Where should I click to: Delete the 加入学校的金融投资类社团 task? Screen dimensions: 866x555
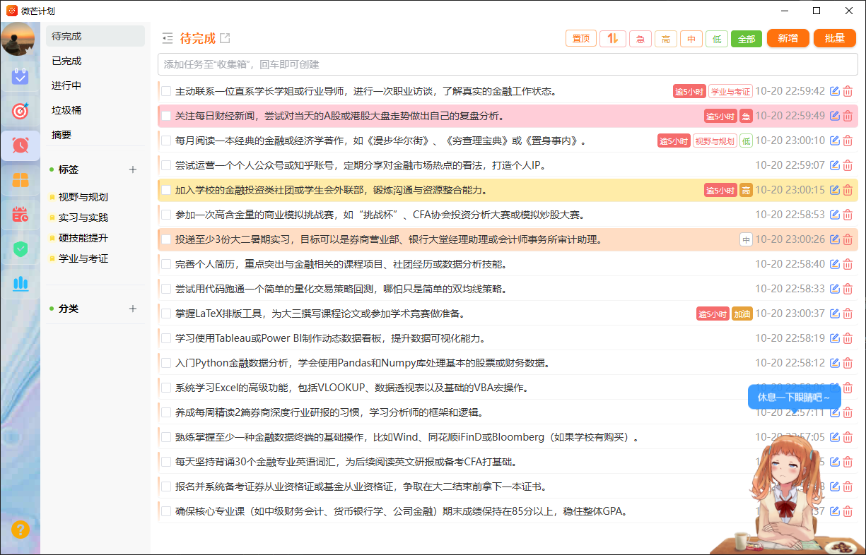coord(848,190)
